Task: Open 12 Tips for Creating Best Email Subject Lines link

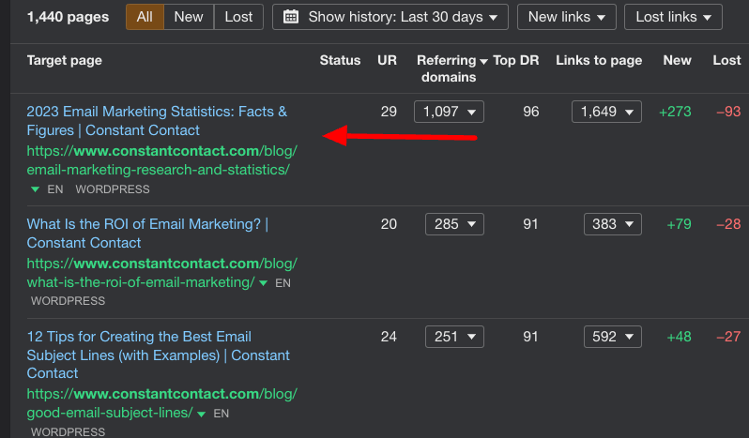Action: [158, 355]
